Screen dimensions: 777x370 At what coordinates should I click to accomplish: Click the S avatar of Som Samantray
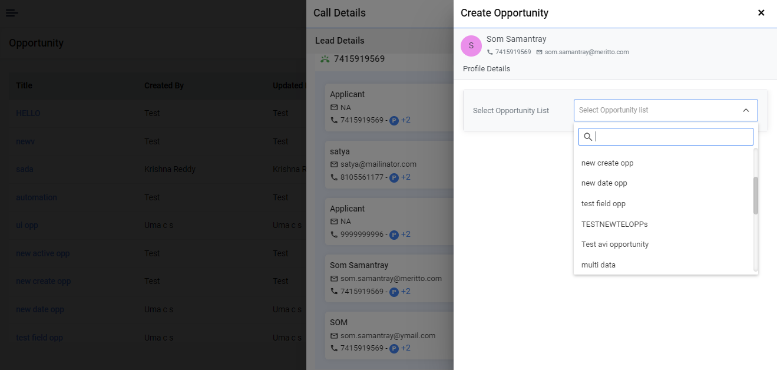(471, 45)
